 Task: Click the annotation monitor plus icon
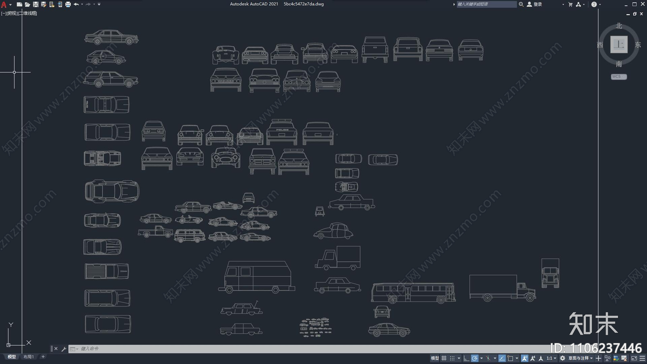click(598, 358)
